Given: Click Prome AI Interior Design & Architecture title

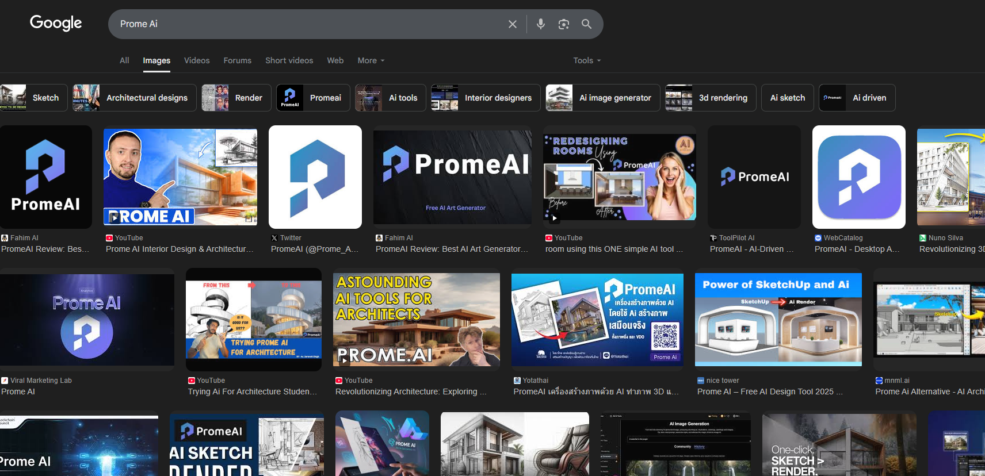Looking at the screenshot, I should point(180,249).
